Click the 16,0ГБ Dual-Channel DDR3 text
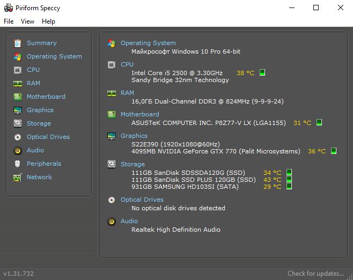This screenshot has width=353, height=280. click(207, 101)
